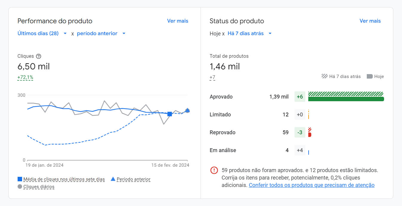Click the striped 'Há 7 dias atrás' legend swatch
Image resolution: width=402 pixels, height=206 pixels.
324,76
